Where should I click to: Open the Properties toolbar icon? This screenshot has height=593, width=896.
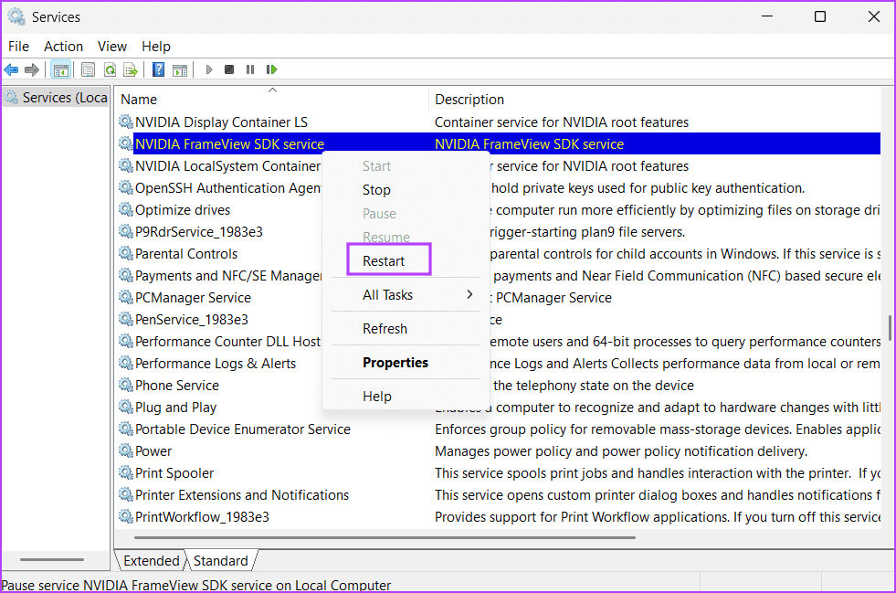88,69
